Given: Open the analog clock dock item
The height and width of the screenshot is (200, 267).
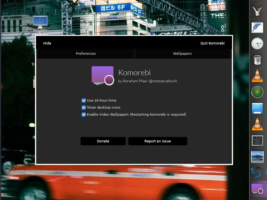Looking at the screenshot, I should pos(257,43).
